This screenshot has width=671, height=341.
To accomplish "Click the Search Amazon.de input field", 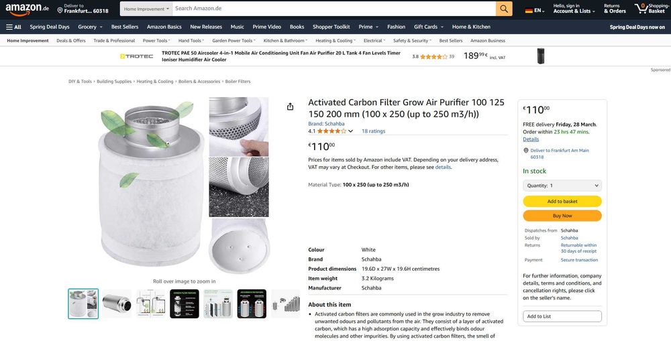I will (333, 9).
